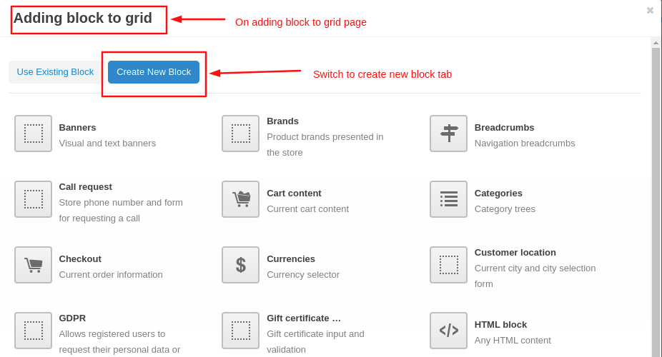
Task: Pick the HTML block code icon
Action: [448, 331]
